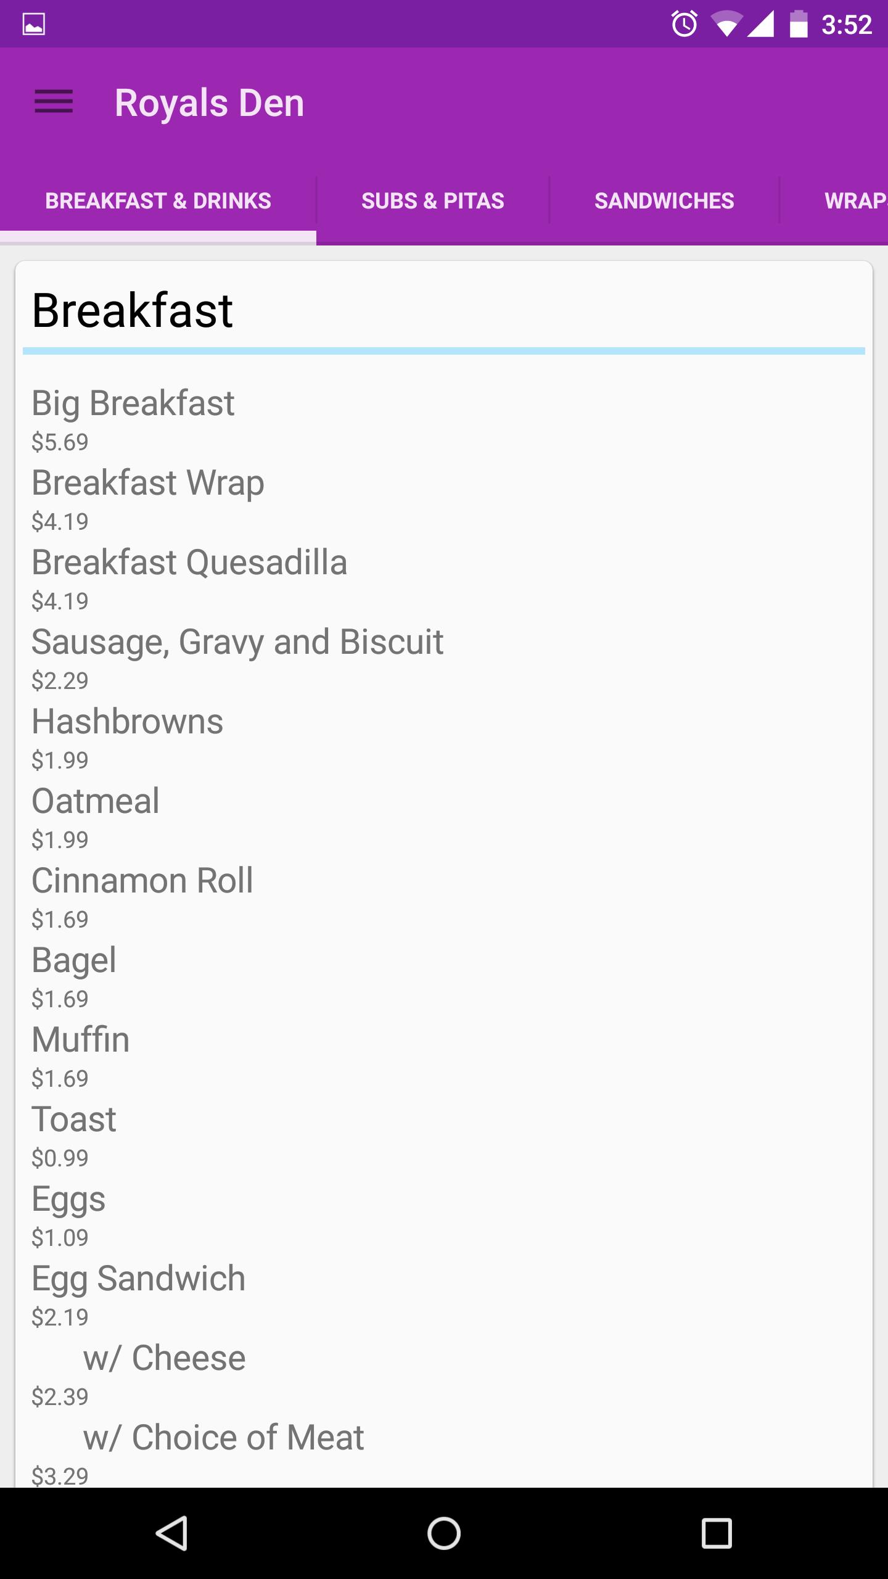Image resolution: width=888 pixels, height=1579 pixels.
Task: Go to the Wraps tab
Action: pyautogui.click(x=854, y=201)
